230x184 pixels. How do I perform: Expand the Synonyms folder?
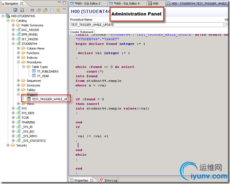point(19,85)
